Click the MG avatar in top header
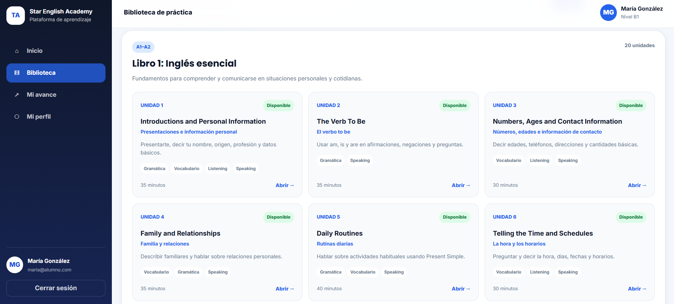The image size is (674, 304). pyautogui.click(x=608, y=13)
